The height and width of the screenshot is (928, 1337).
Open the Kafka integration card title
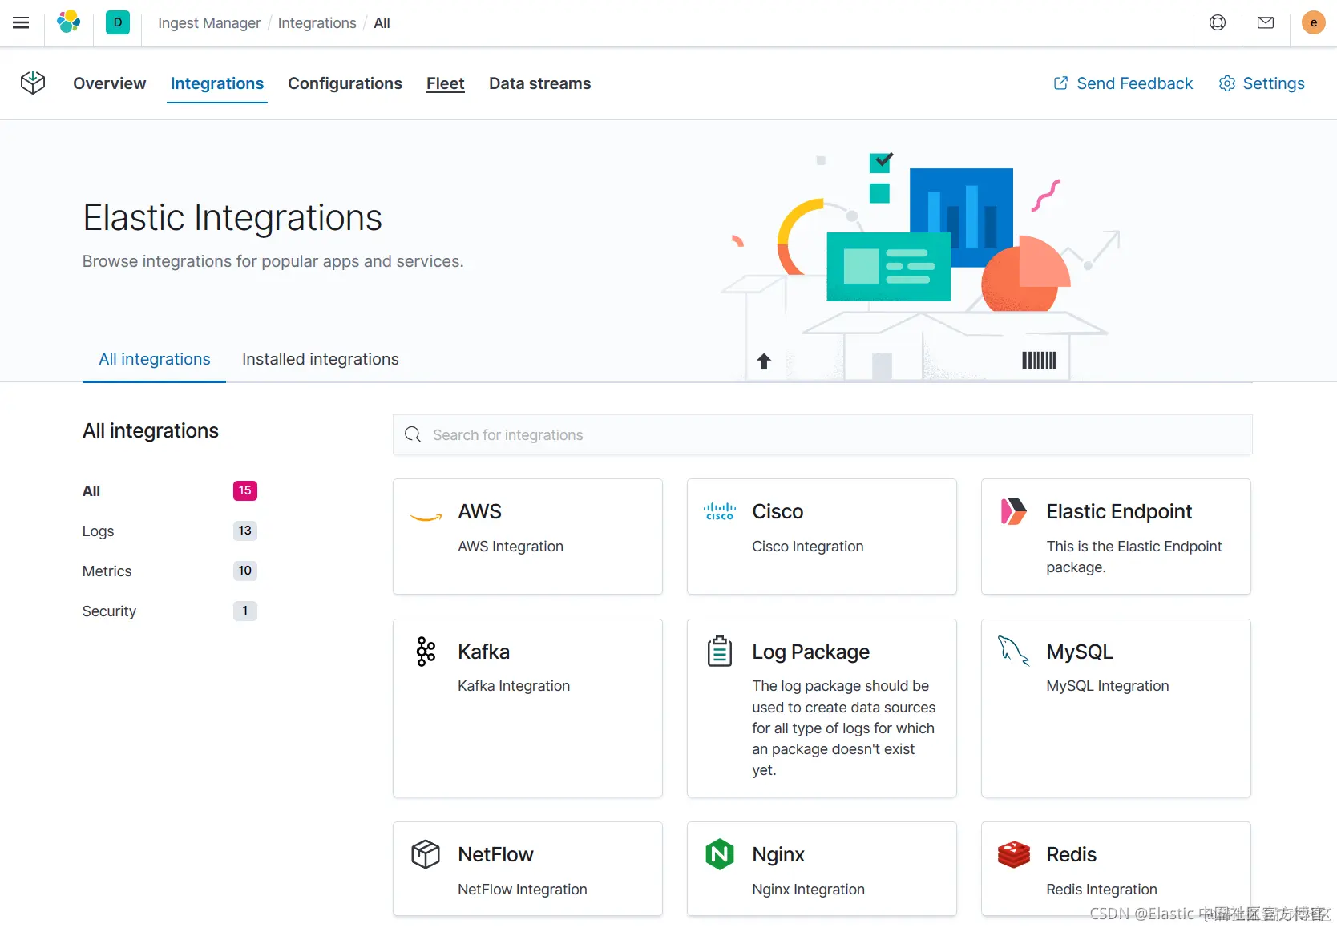[x=483, y=652]
